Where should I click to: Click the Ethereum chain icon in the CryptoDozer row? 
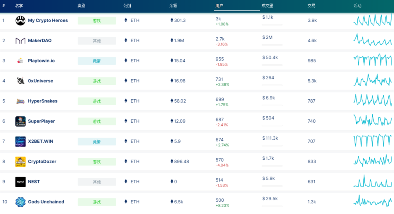click(x=126, y=161)
